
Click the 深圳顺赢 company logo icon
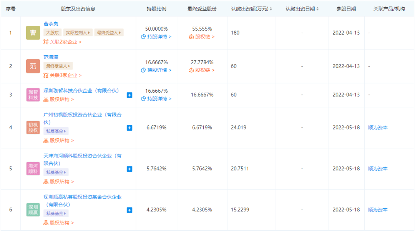coord(33,210)
